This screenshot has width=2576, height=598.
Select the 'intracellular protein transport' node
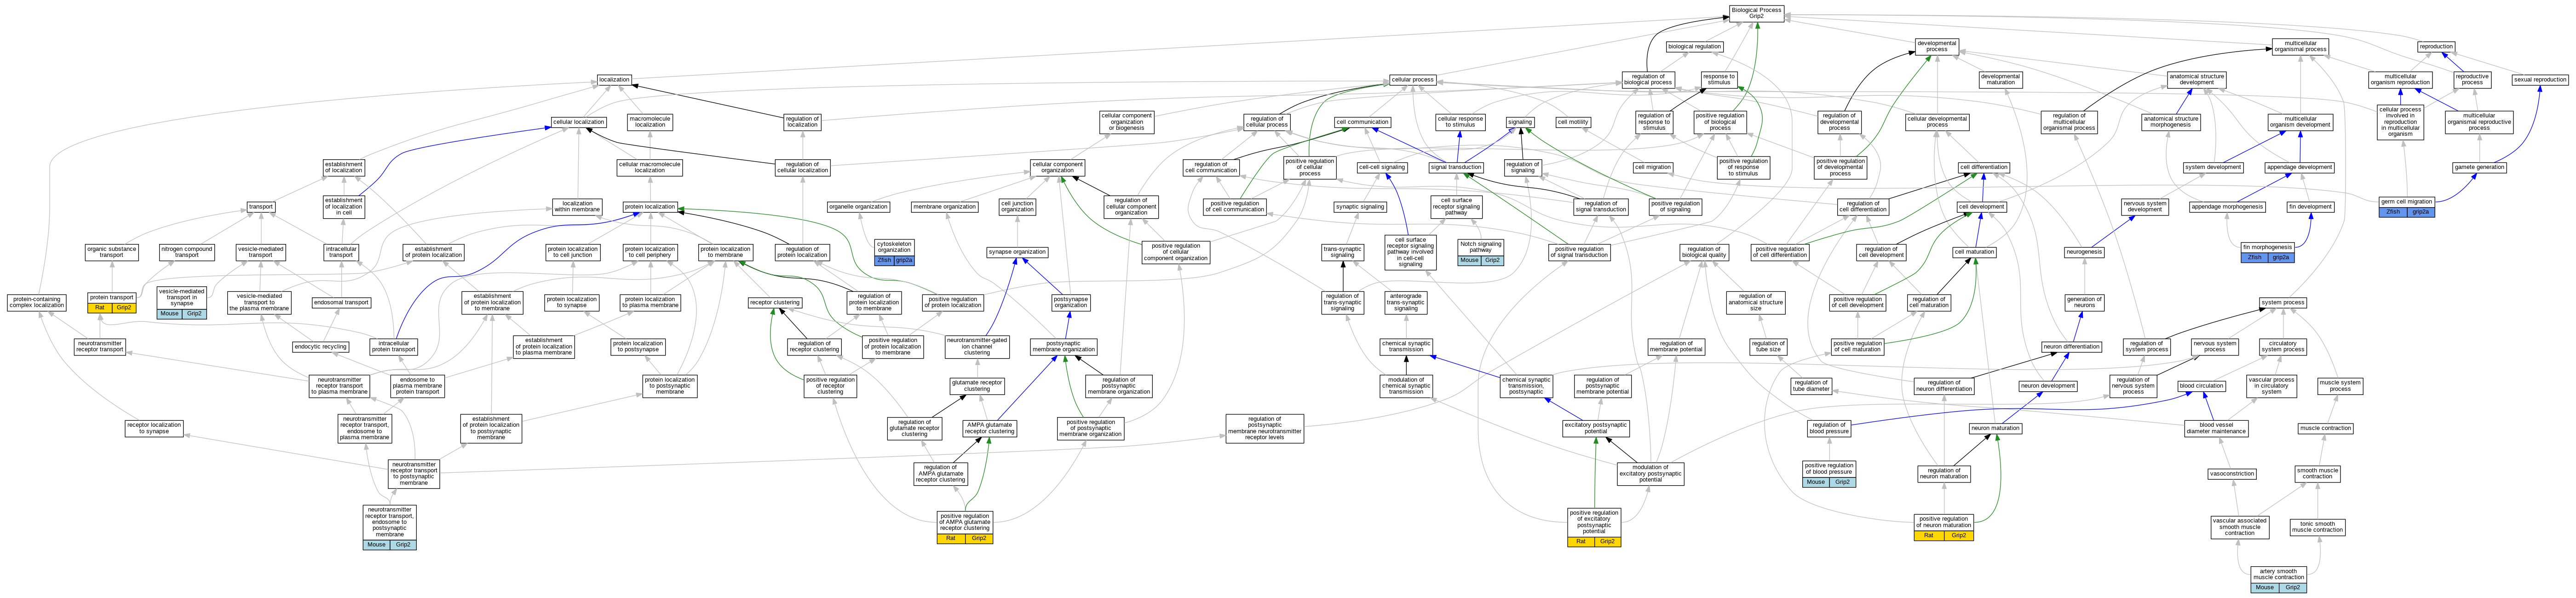coord(394,346)
